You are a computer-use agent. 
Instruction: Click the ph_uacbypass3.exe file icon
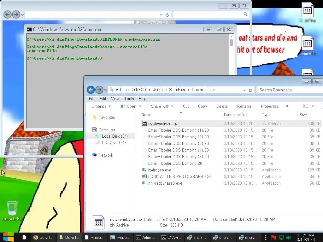144,183
